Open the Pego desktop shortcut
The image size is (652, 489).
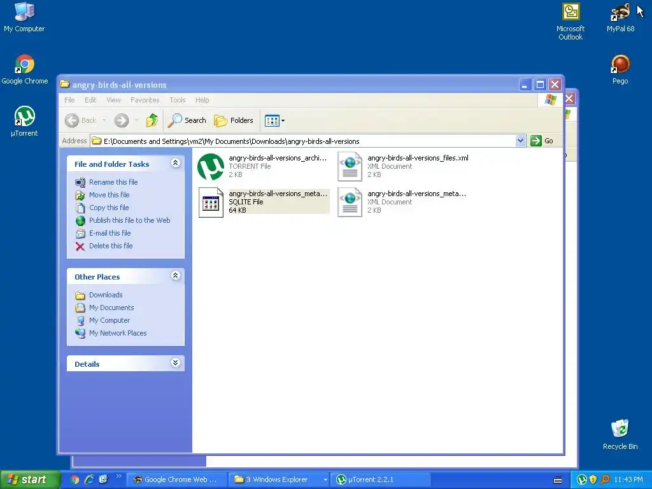coord(620,69)
